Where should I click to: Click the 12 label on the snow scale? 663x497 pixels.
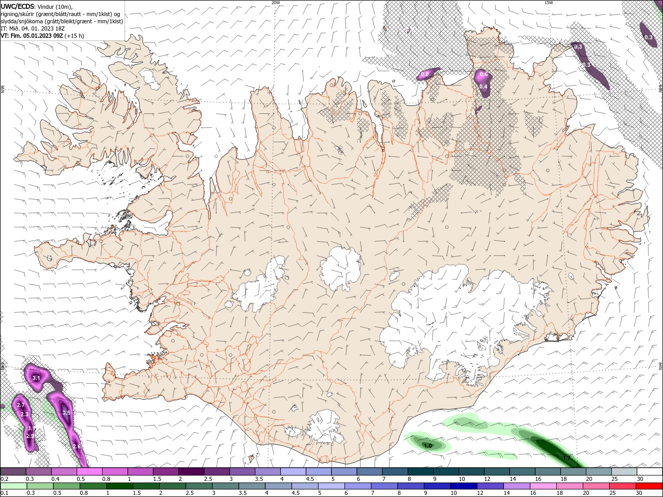point(487,479)
